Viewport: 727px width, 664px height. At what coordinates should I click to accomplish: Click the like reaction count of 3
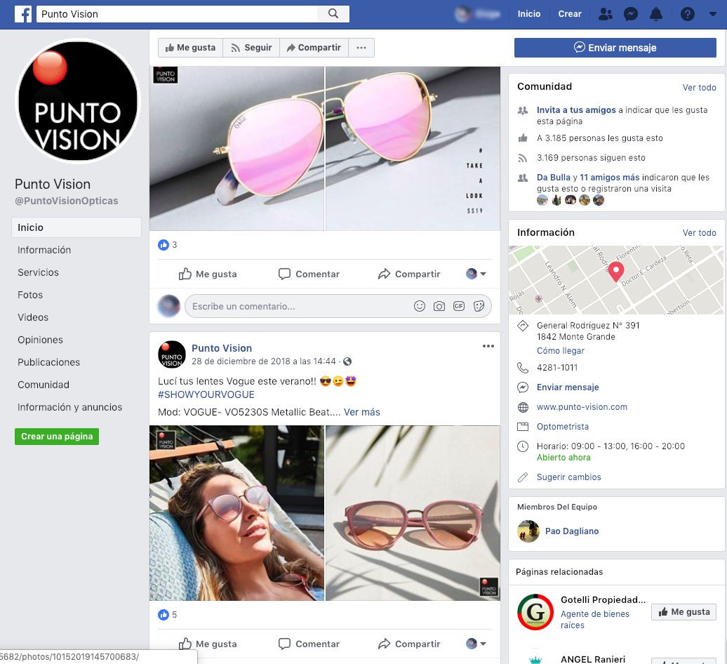tap(168, 245)
